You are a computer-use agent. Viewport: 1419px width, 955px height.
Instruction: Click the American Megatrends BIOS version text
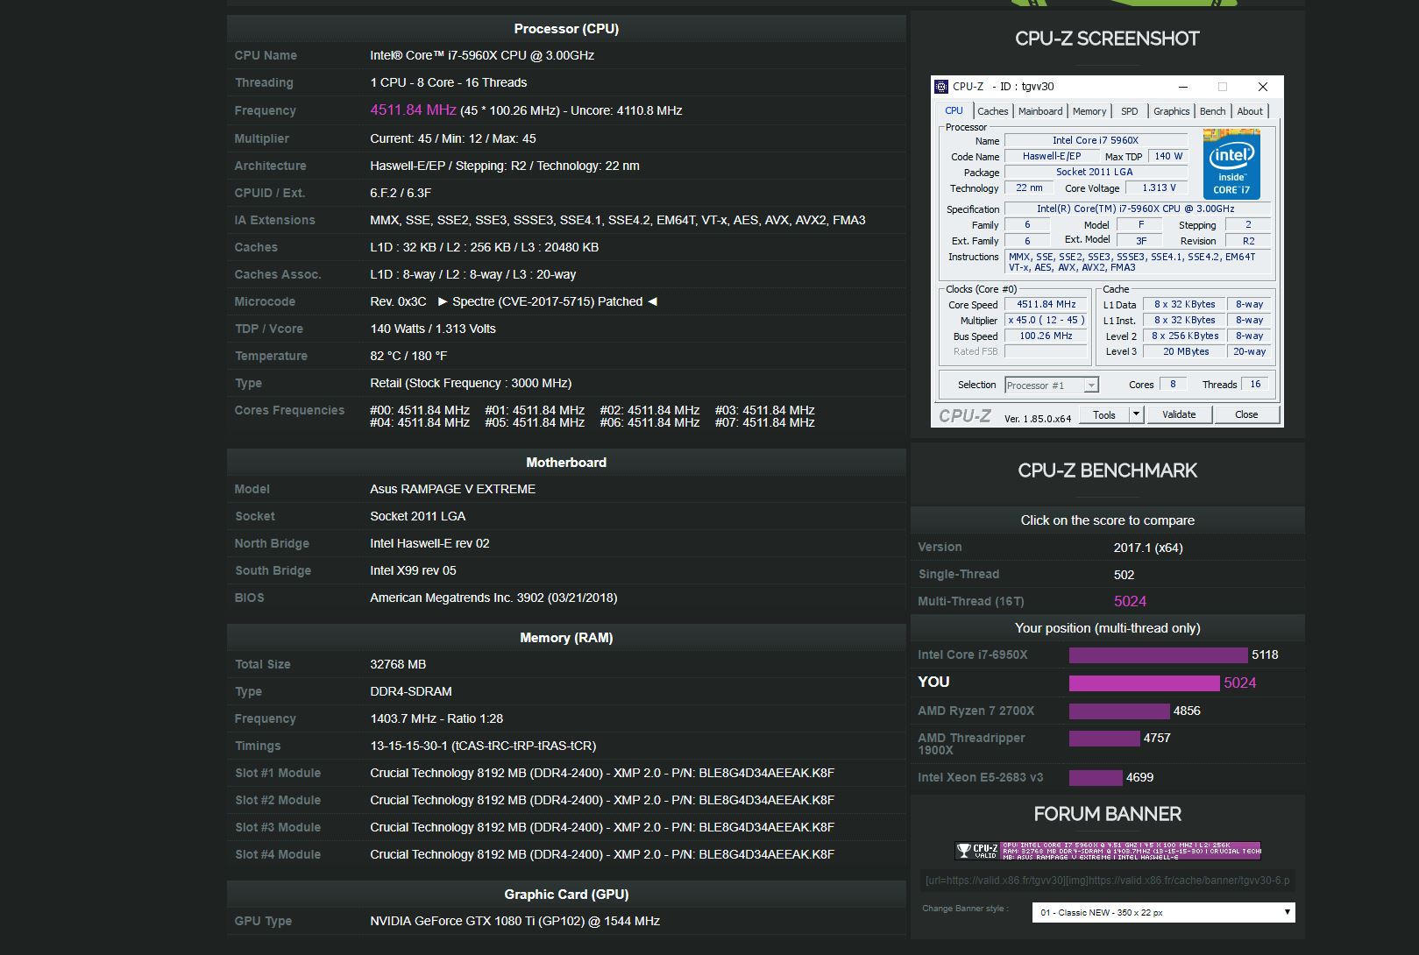(493, 598)
